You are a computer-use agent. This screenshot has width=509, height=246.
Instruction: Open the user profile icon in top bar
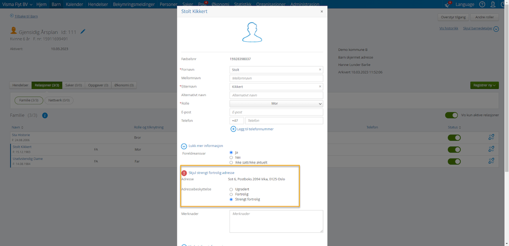(x=493, y=4)
